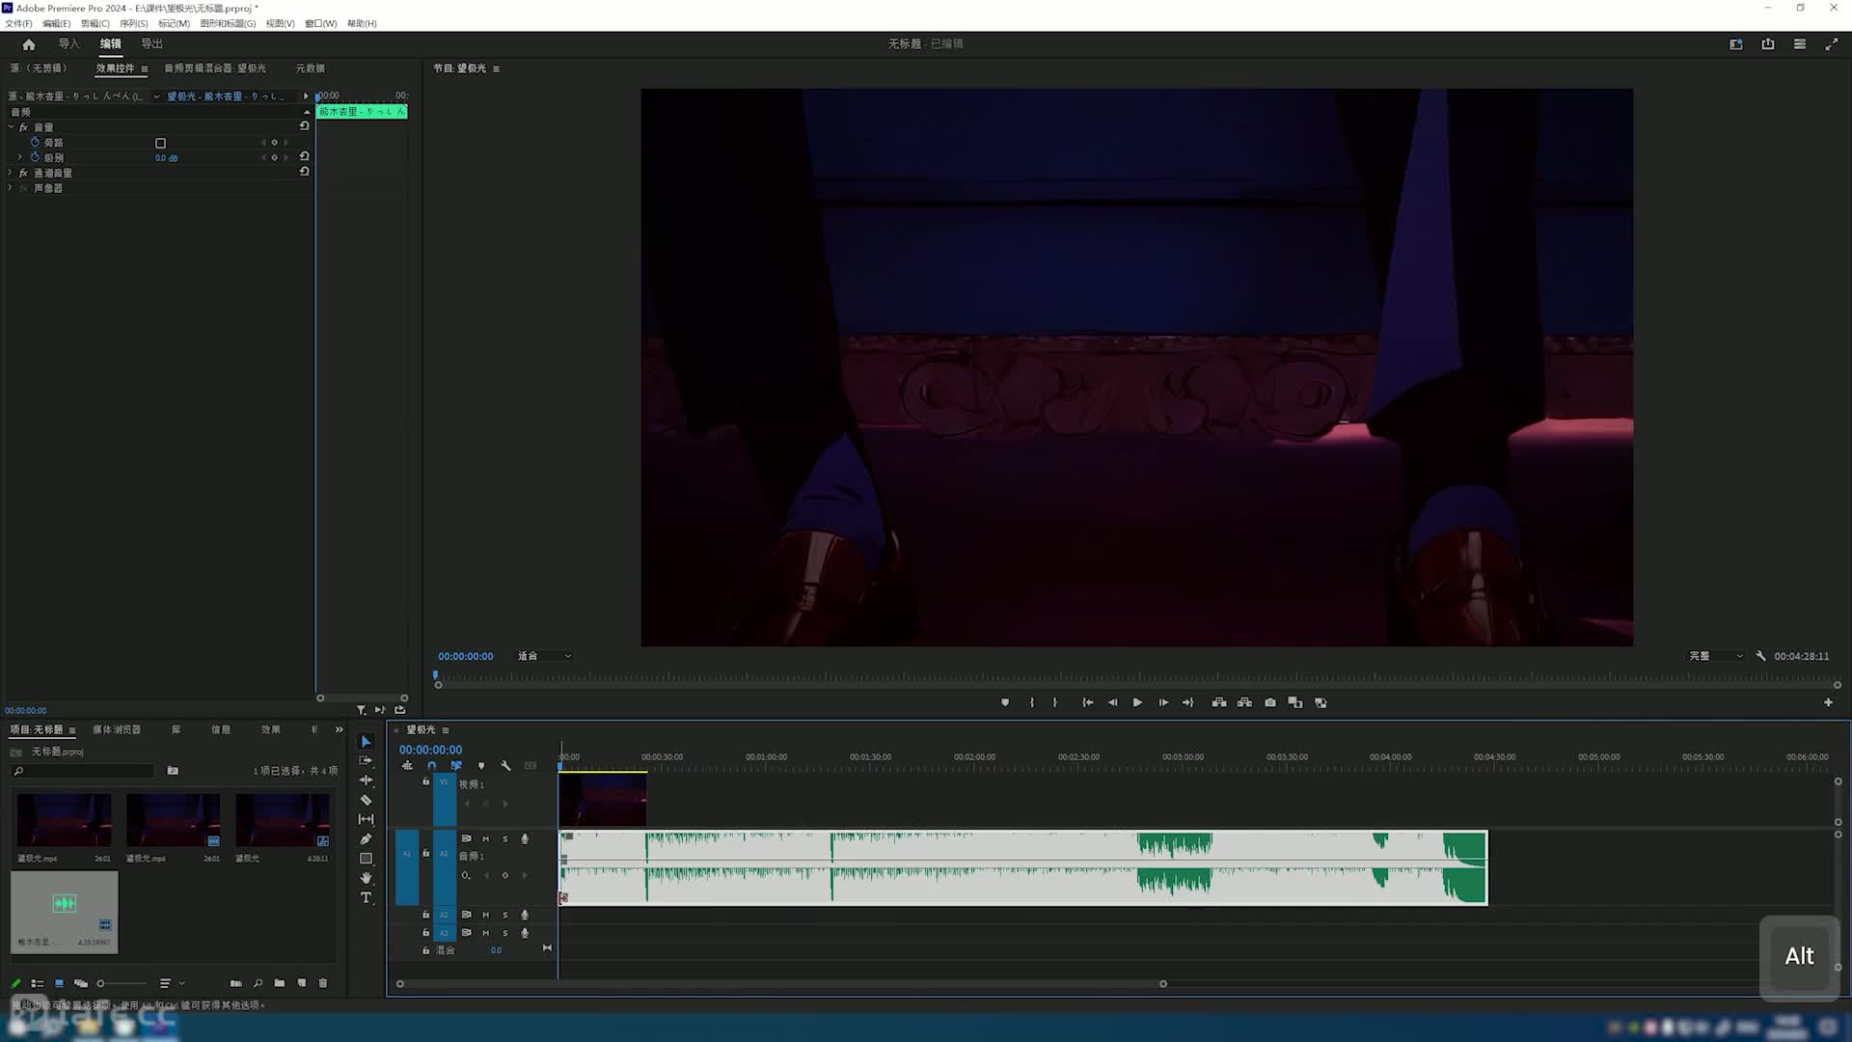Create new bin in Project panel
The height and width of the screenshot is (1042, 1852).
pos(280,983)
